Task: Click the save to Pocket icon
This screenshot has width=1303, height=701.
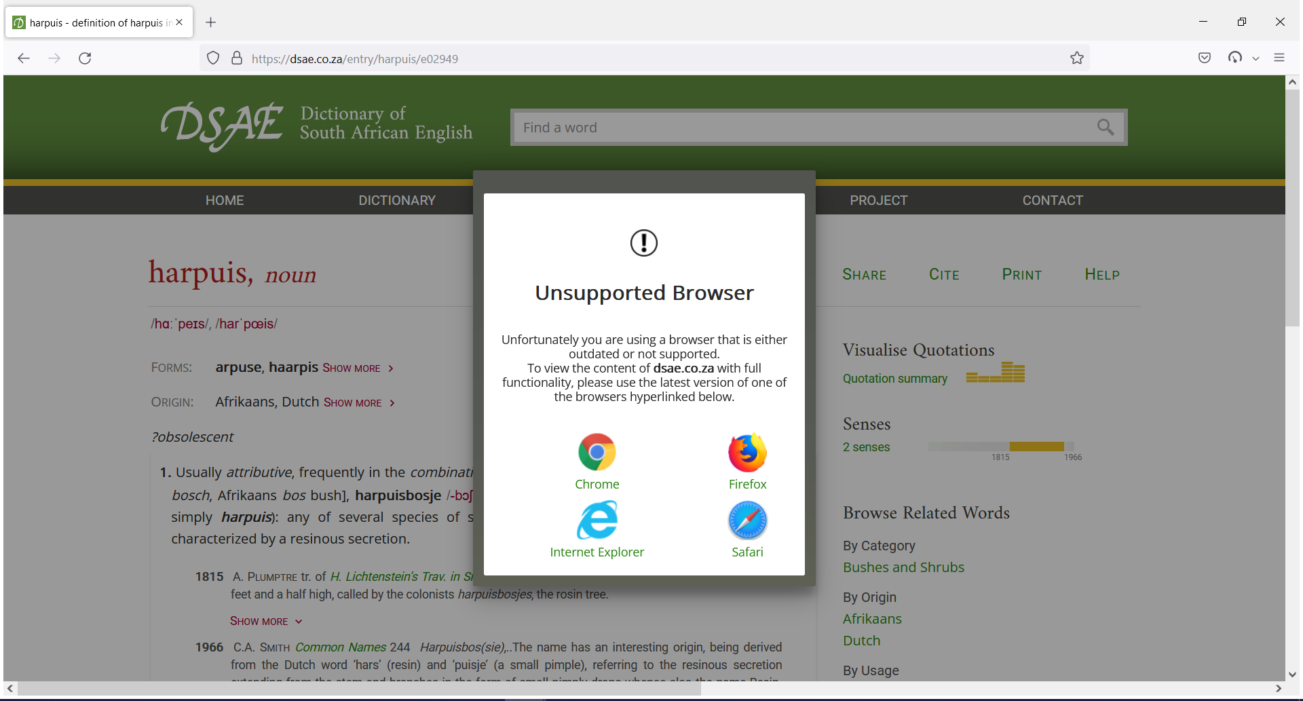Action: coord(1205,58)
